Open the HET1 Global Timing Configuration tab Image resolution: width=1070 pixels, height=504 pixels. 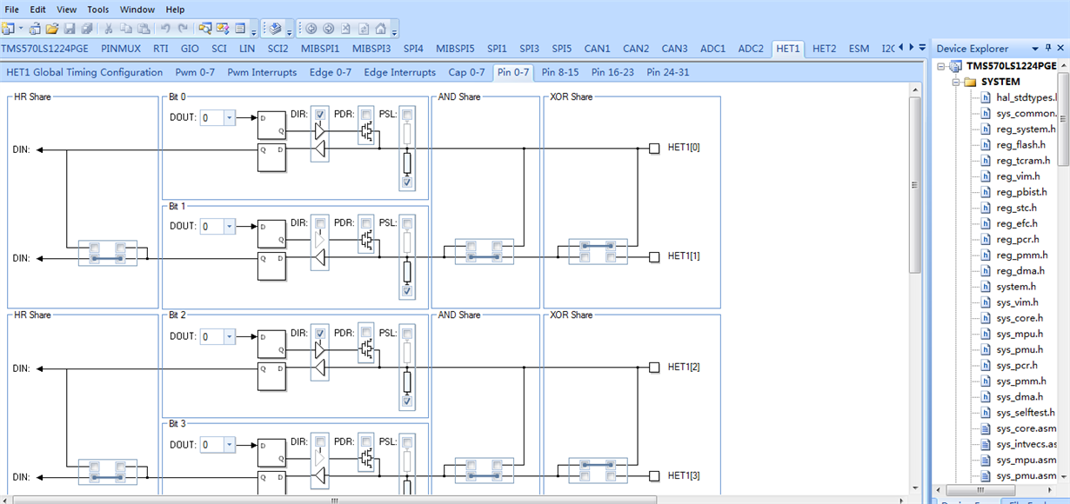[85, 72]
